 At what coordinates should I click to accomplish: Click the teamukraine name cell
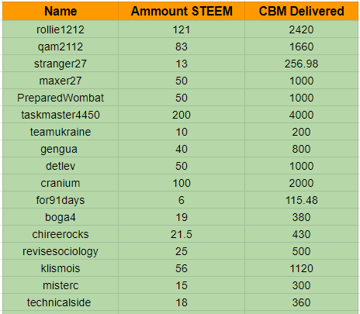pyautogui.click(x=61, y=132)
